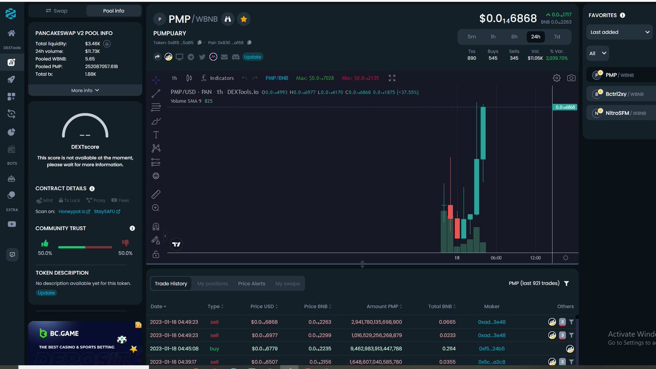This screenshot has height=369, width=656.
Task: Toggle the yellow favorite star for PMP
Action: (x=244, y=19)
